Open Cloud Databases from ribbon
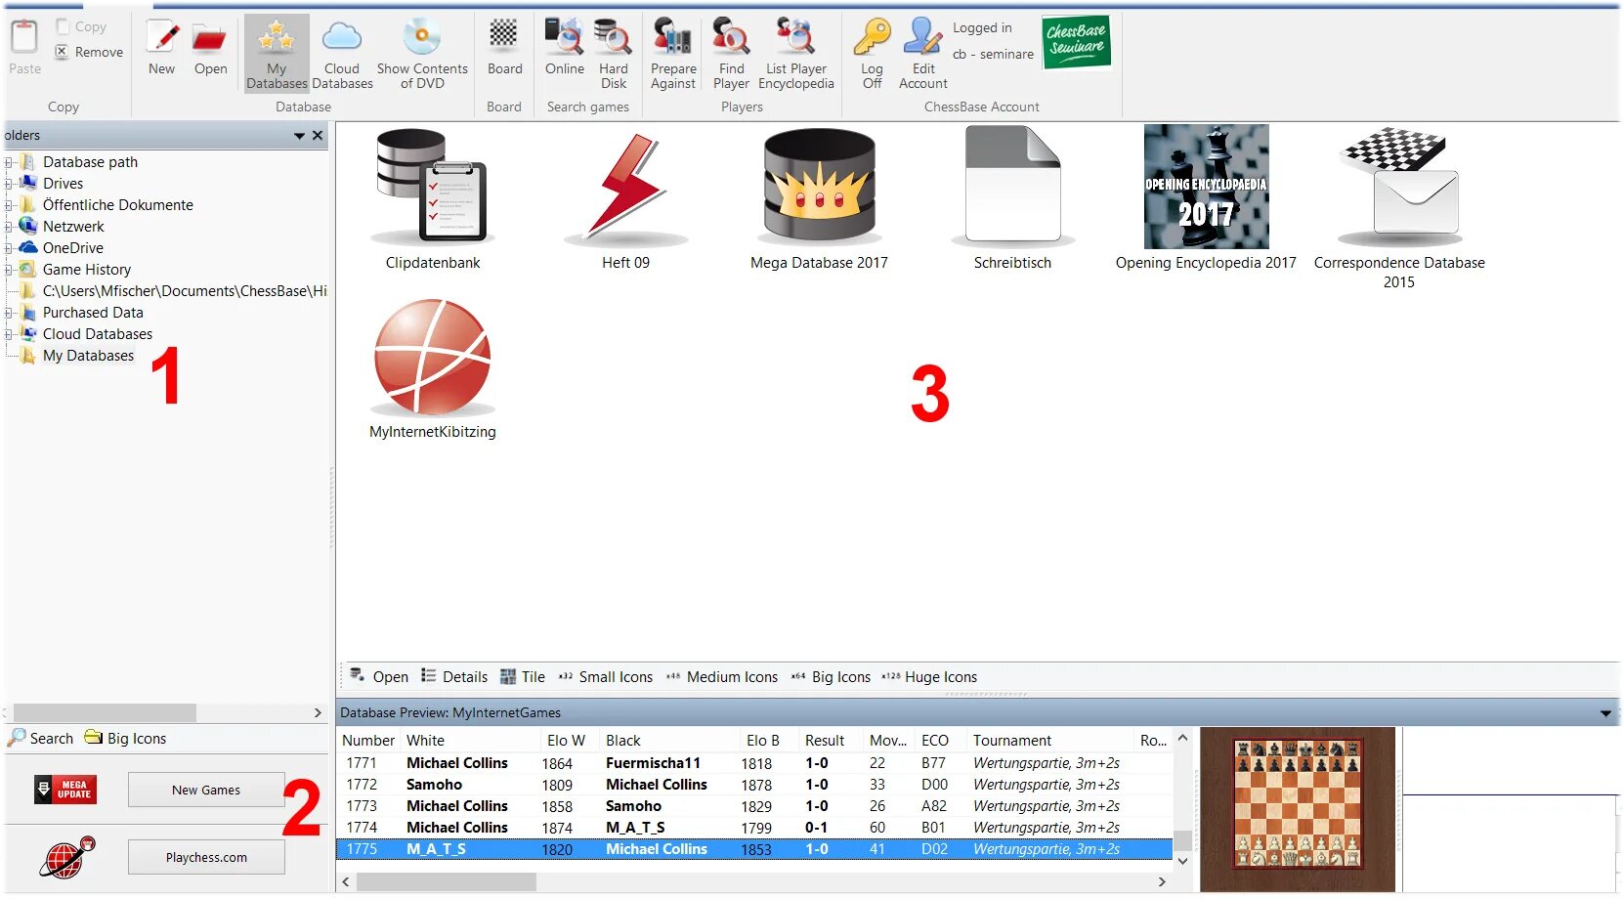This screenshot has height=899, width=1624. (x=342, y=53)
